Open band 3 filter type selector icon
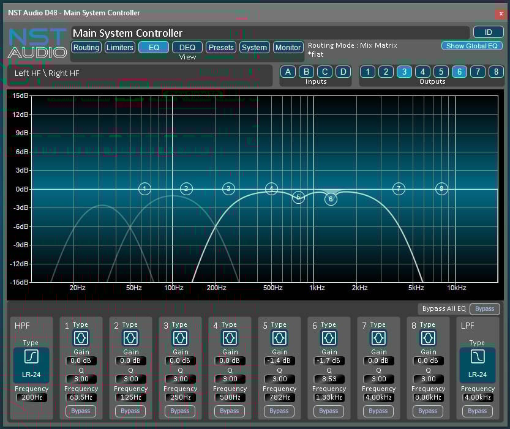 coord(179,337)
